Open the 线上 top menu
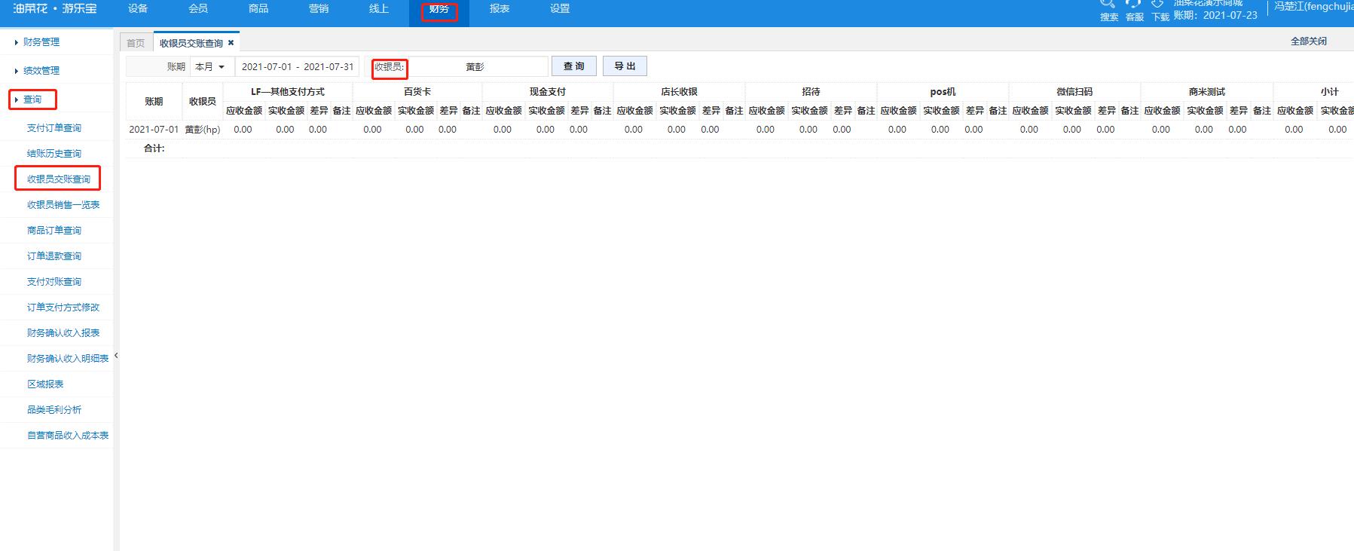The width and height of the screenshot is (1354, 551). pyautogui.click(x=379, y=9)
